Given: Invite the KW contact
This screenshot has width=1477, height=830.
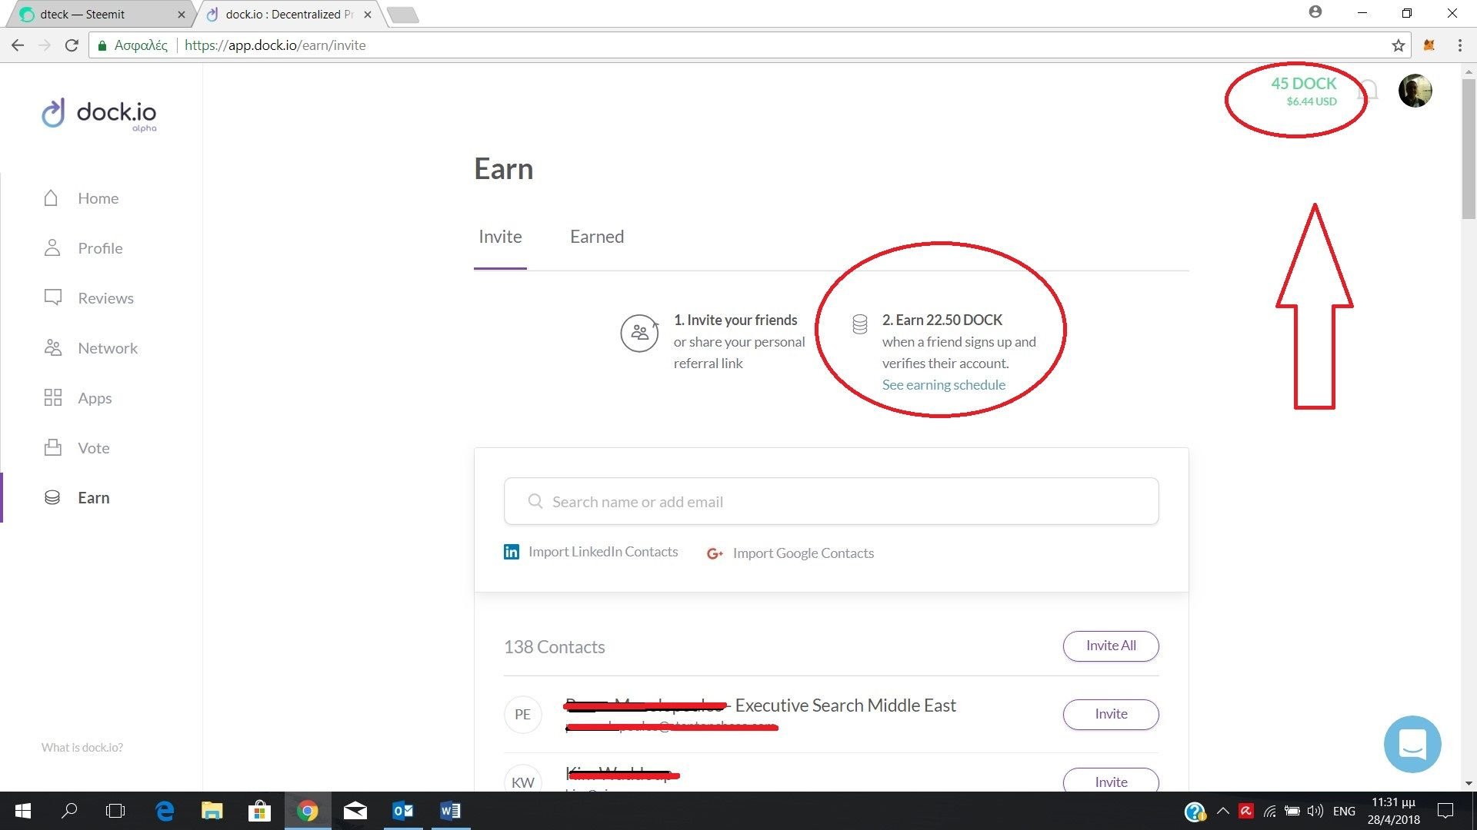Looking at the screenshot, I should 1111,781.
